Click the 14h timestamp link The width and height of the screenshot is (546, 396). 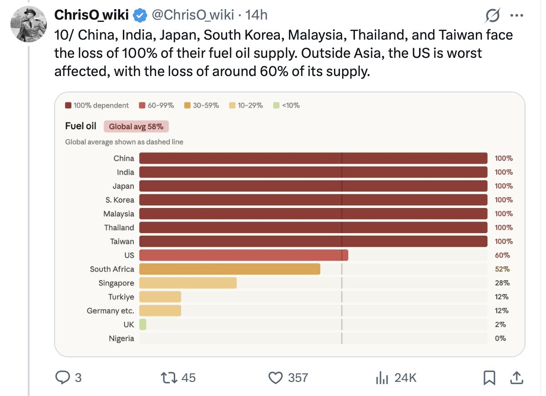(257, 15)
